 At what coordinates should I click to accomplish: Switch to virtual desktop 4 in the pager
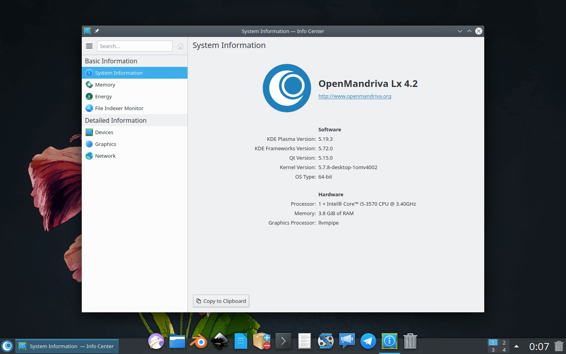(x=504, y=350)
